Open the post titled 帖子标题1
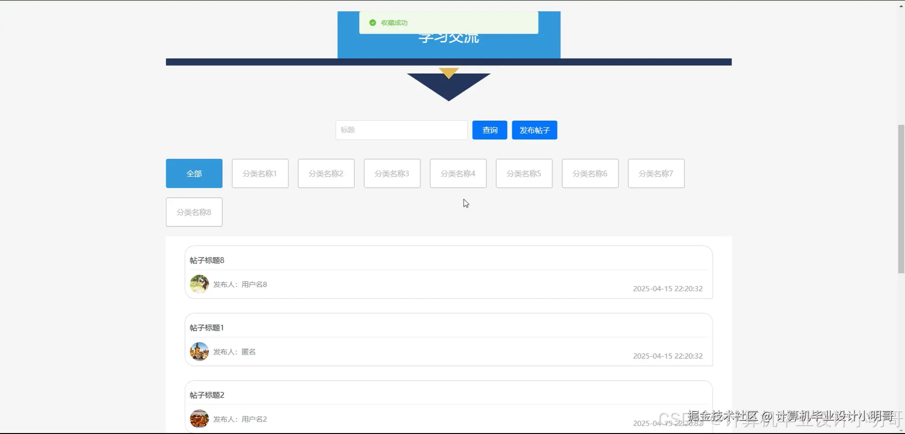The height and width of the screenshot is (434, 905). pyautogui.click(x=206, y=327)
